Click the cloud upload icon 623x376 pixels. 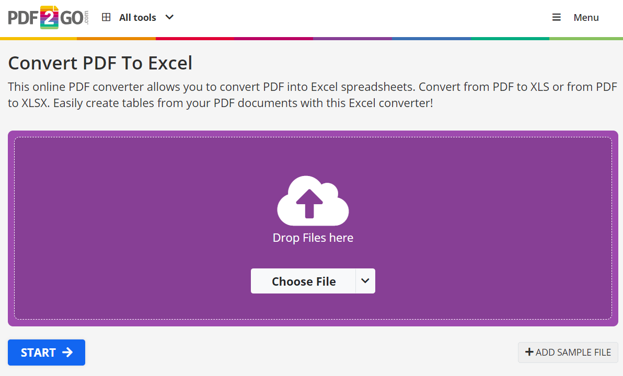coord(312,201)
